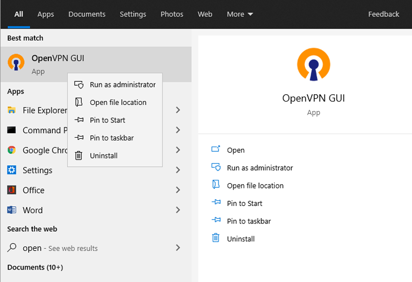The width and height of the screenshot is (412, 282).
Task: Click the Open icon in the preview pane
Action: tap(216, 149)
